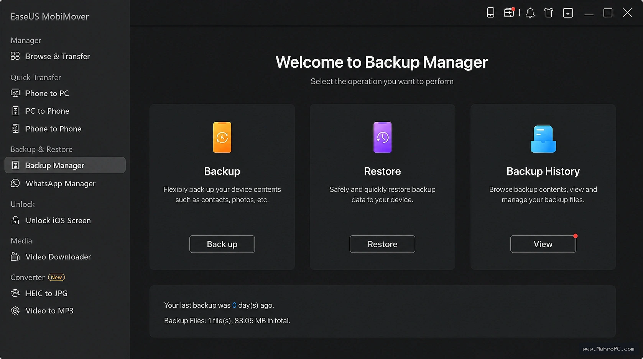
Task: Click 'Select the operation you want to perform'
Action: [x=382, y=82]
